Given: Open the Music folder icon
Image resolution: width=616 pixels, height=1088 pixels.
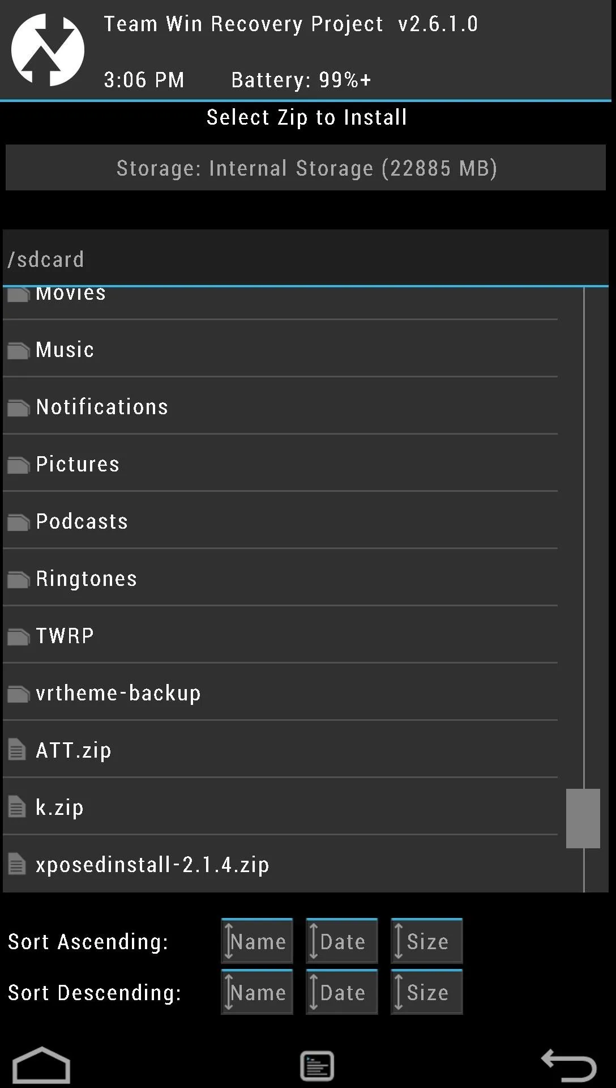Looking at the screenshot, I should [x=18, y=350].
